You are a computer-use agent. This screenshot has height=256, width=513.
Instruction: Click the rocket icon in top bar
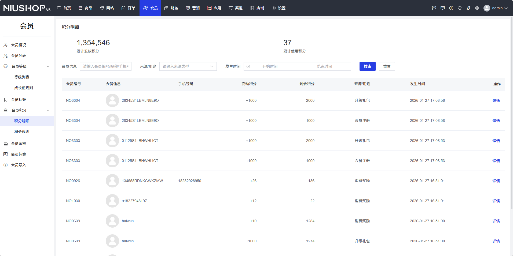tap(468, 8)
